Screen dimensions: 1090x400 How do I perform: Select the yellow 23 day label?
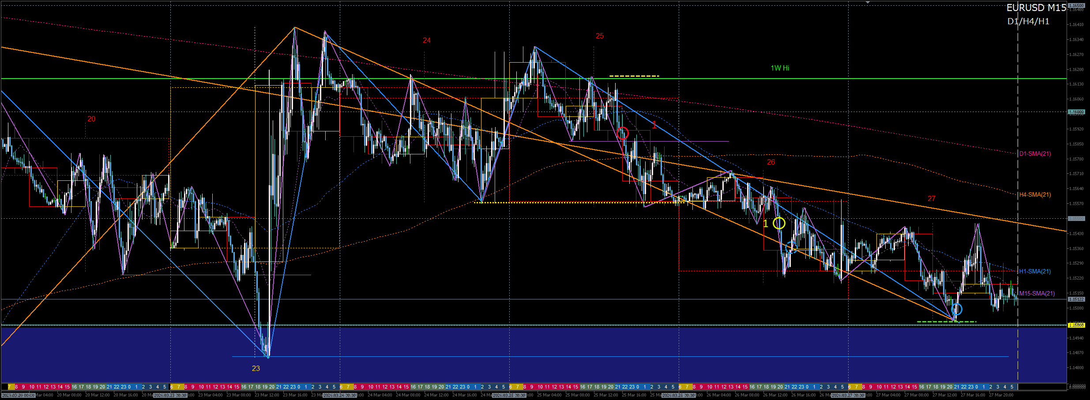click(x=256, y=368)
